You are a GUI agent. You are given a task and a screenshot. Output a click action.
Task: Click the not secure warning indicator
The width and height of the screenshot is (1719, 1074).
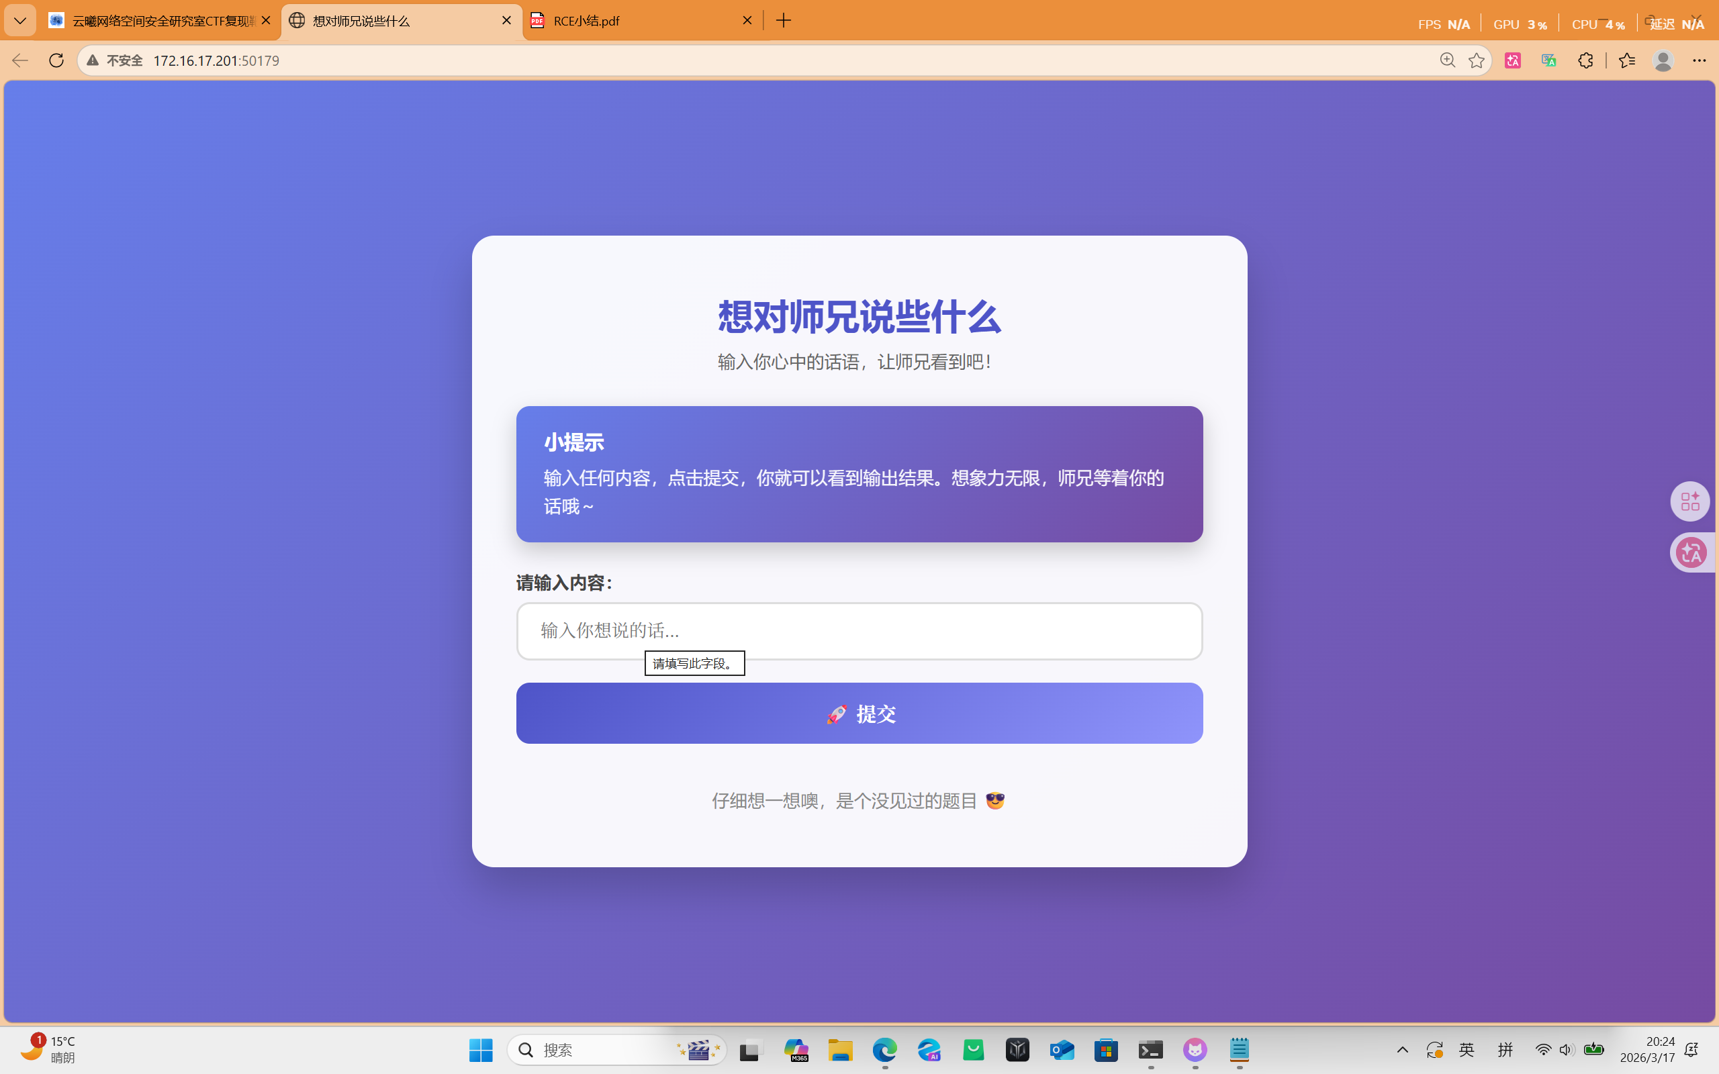pyautogui.click(x=114, y=60)
